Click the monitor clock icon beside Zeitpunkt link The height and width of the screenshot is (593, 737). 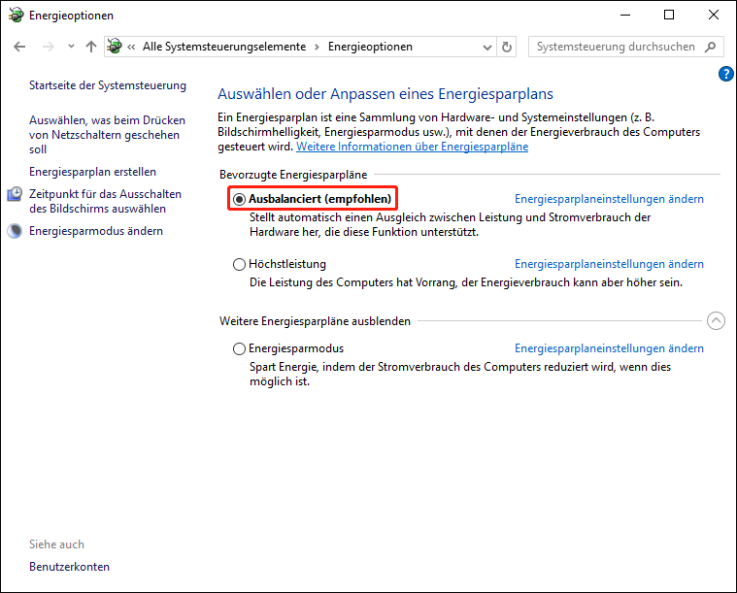[15, 194]
